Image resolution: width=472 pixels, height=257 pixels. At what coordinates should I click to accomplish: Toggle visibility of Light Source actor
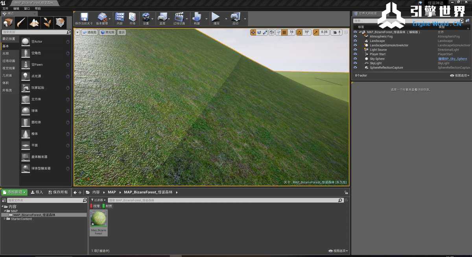[x=355, y=50]
